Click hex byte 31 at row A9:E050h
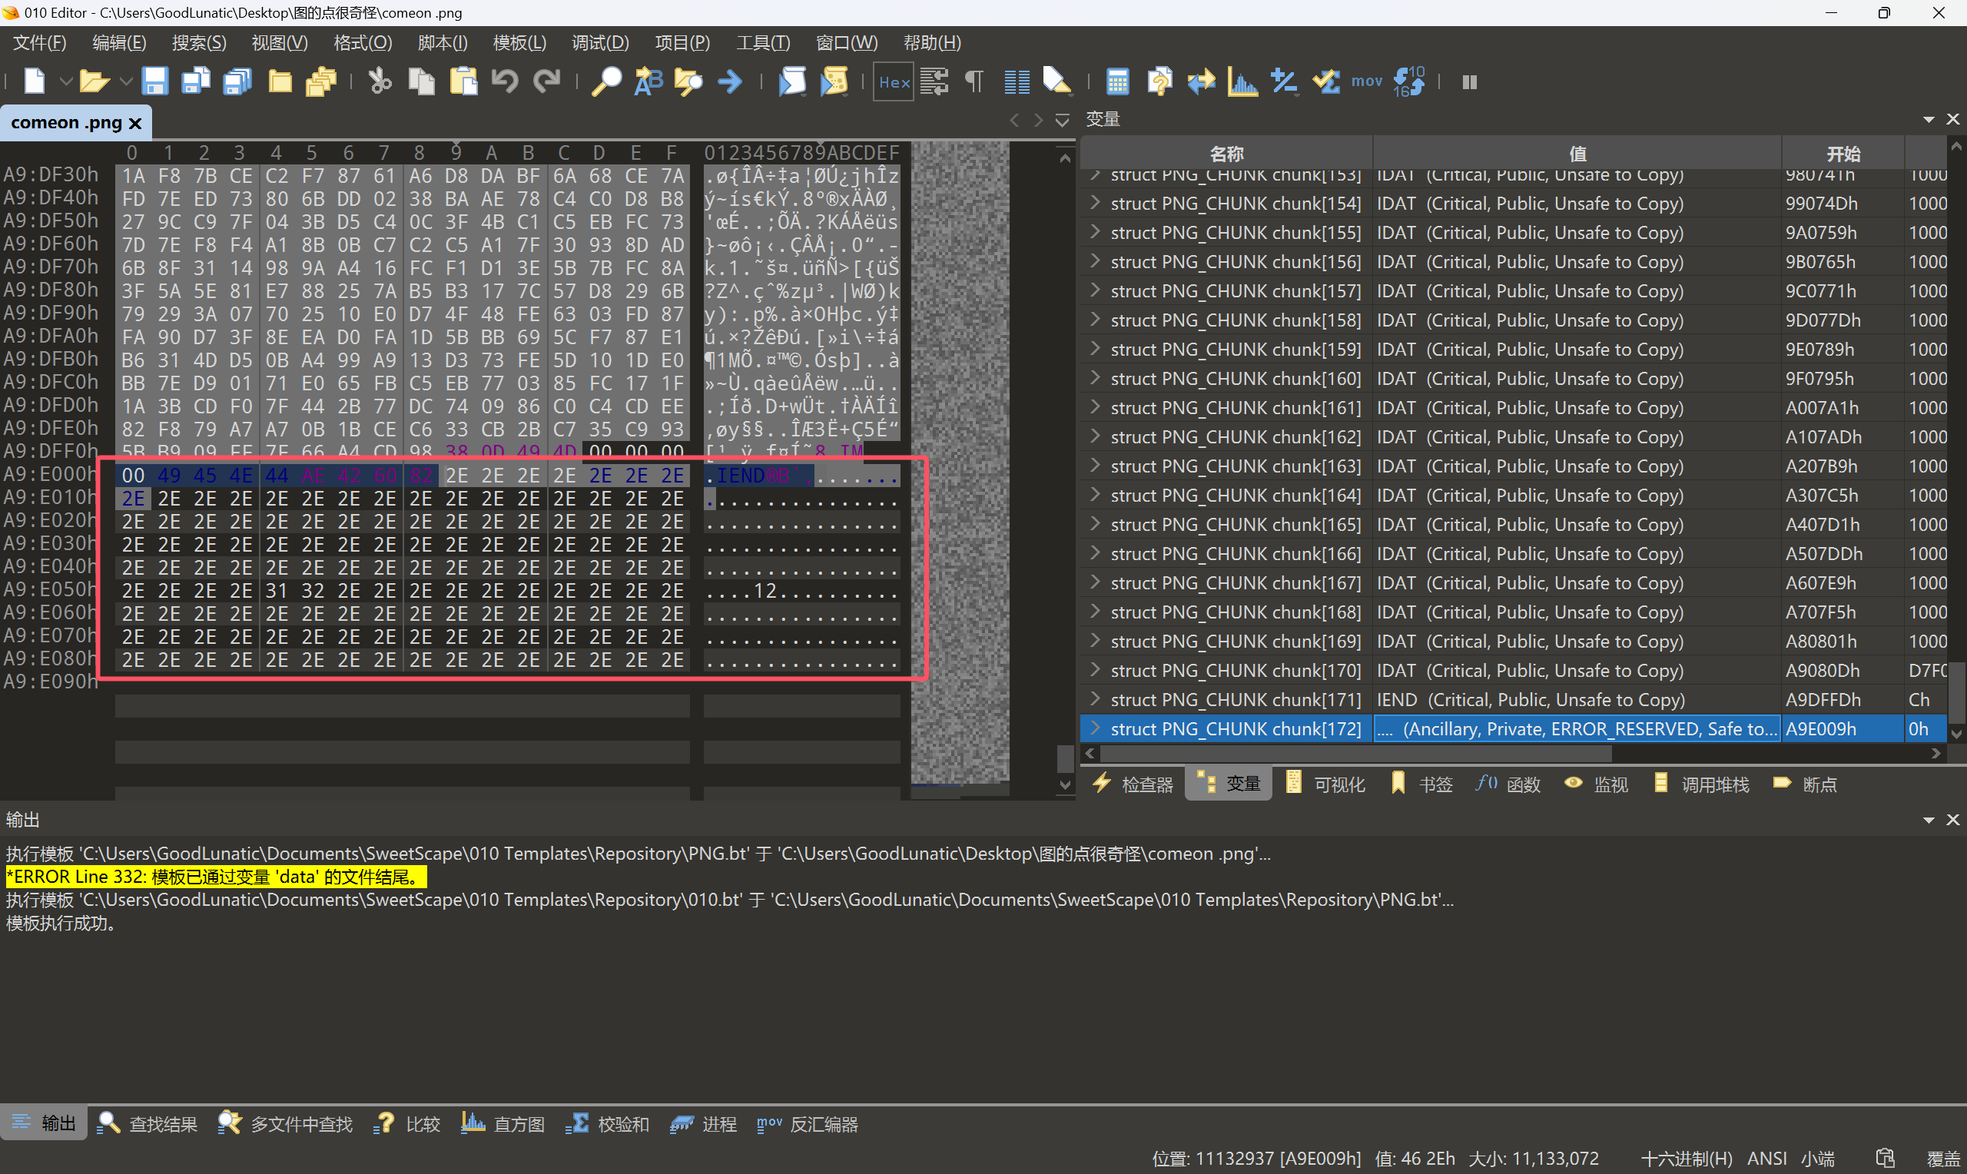 [x=277, y=591]
